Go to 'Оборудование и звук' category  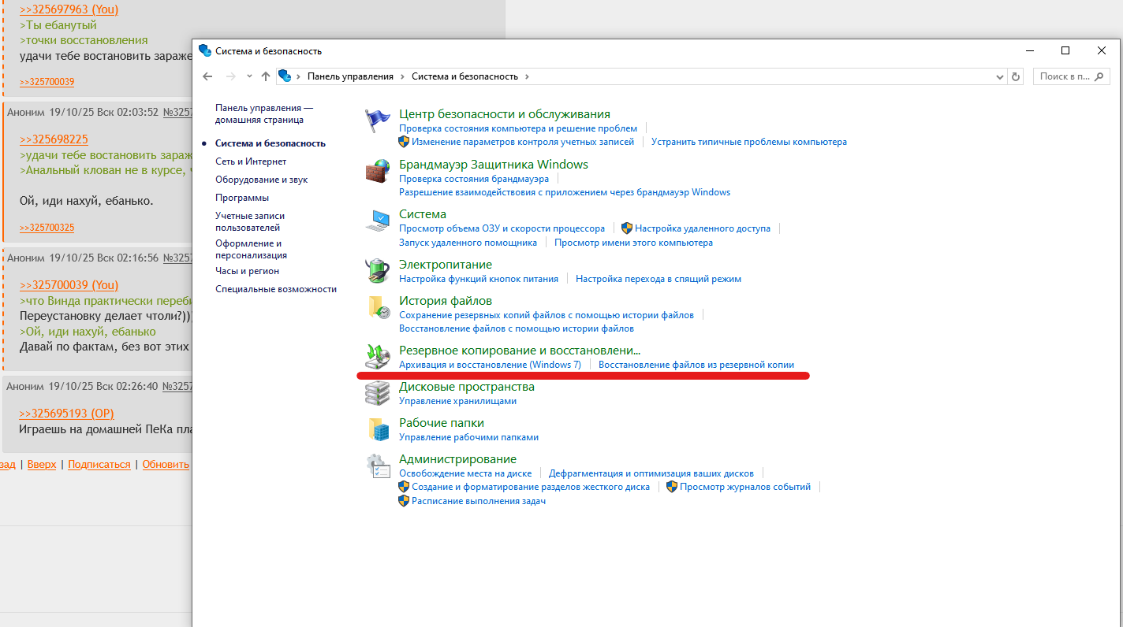click(x=261, y=180)
